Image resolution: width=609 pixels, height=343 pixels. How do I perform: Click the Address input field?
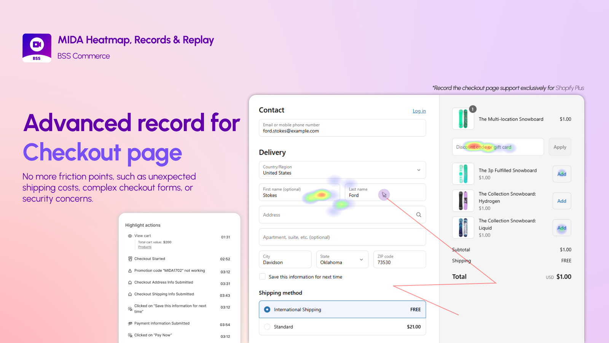coord(342,215)
